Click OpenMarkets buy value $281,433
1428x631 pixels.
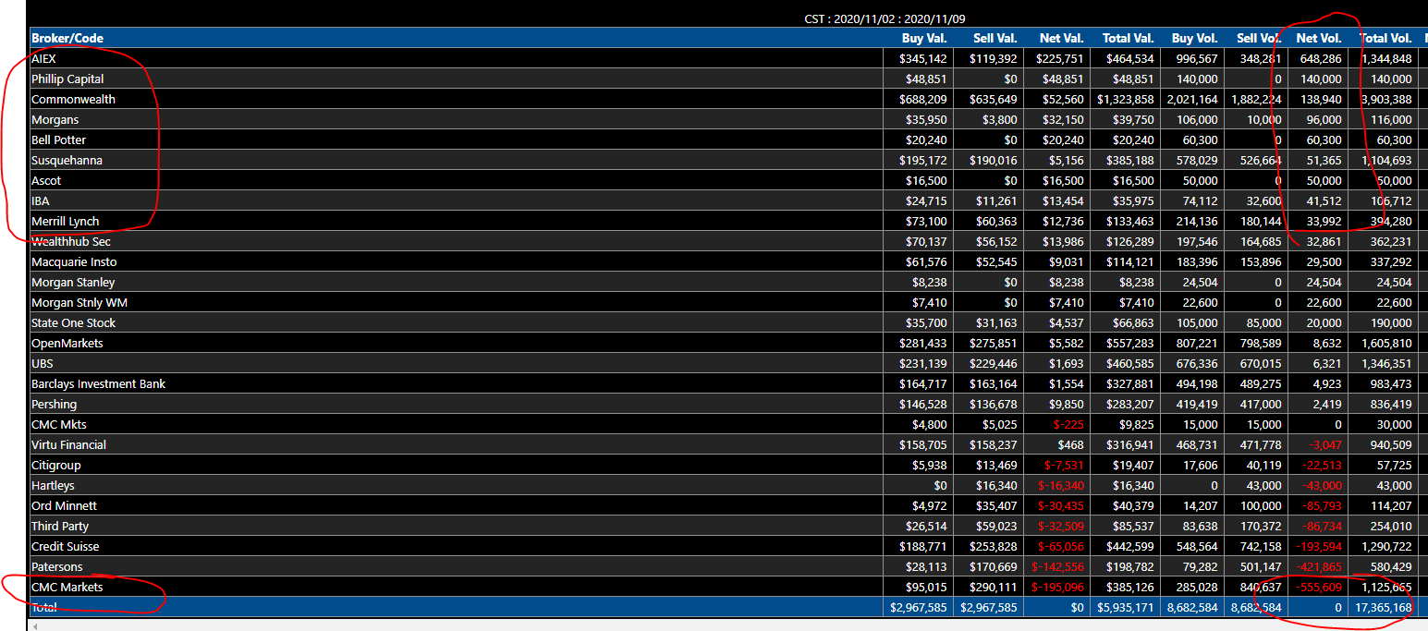(922, 343)
